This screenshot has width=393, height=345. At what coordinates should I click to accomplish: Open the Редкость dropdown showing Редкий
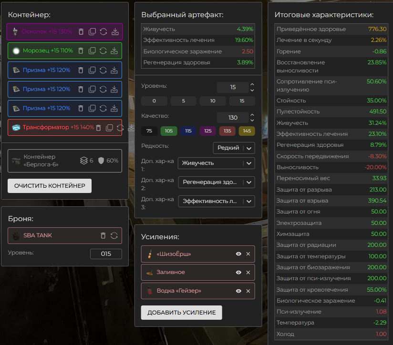point(234,148)
